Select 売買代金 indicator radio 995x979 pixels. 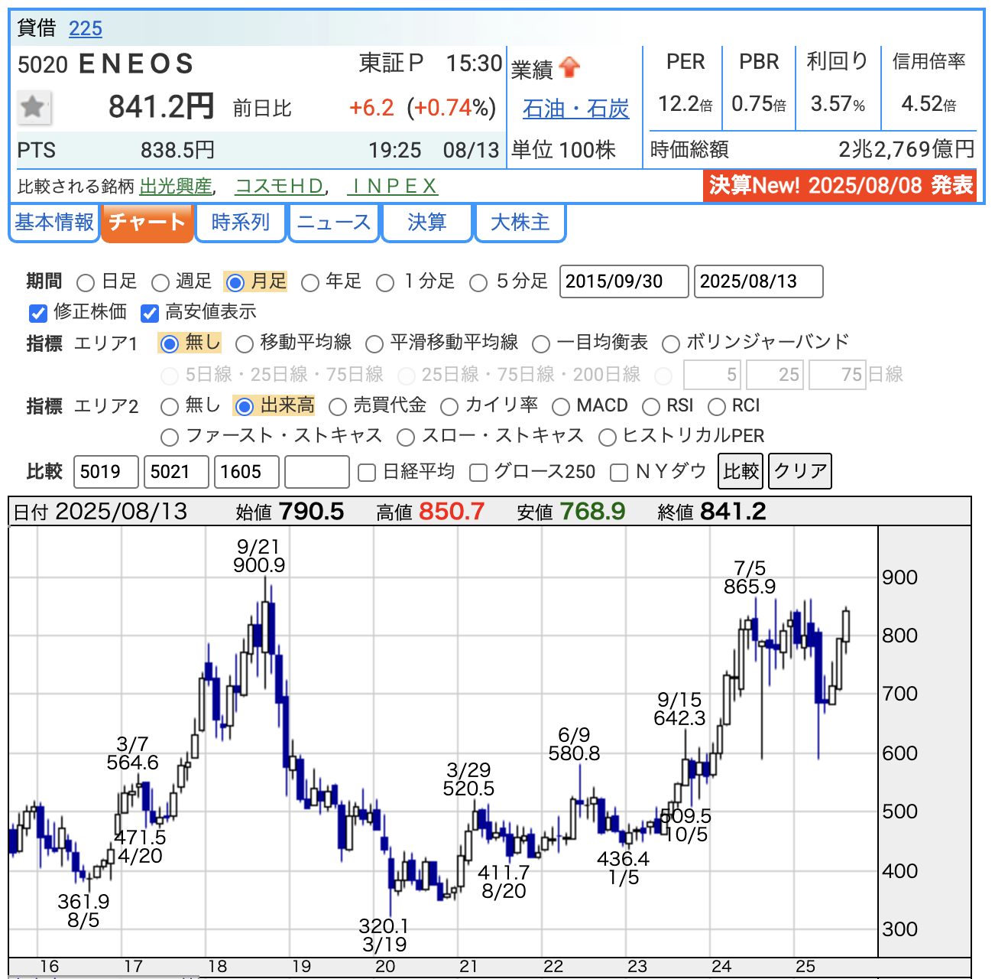337,407
